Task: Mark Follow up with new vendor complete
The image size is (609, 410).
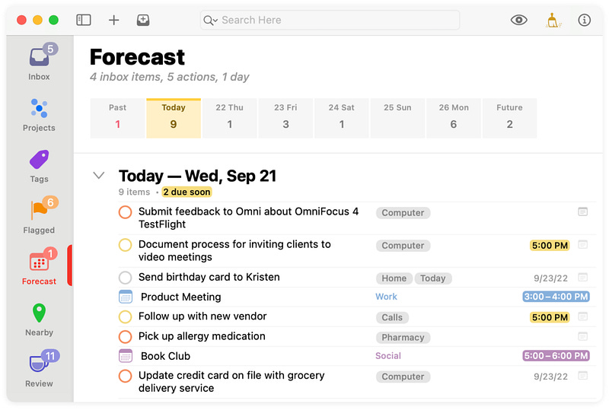Action: tap(125, 316)
